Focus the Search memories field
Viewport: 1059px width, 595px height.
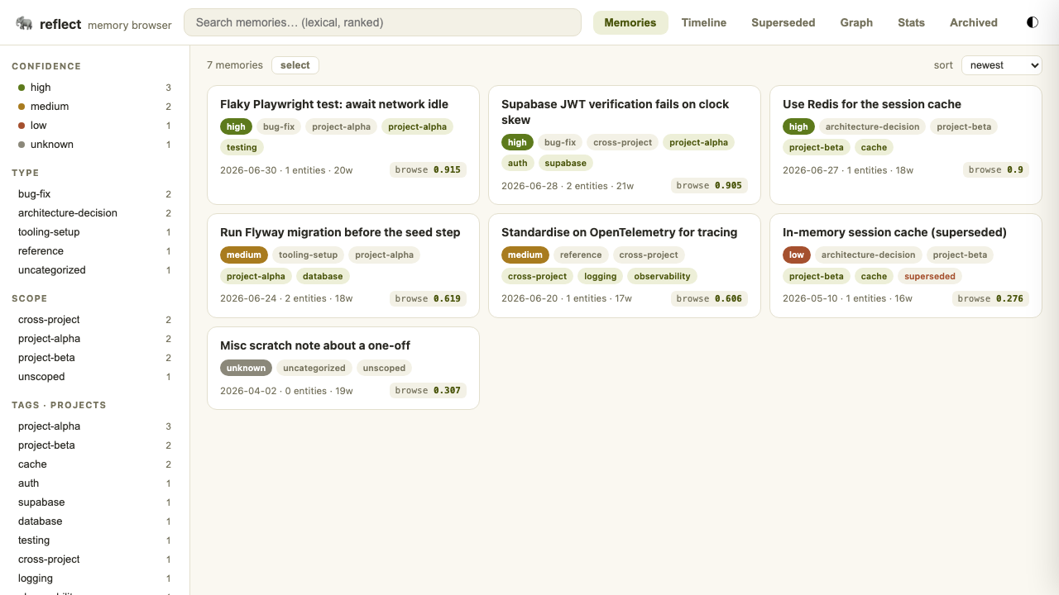[382, 22]
